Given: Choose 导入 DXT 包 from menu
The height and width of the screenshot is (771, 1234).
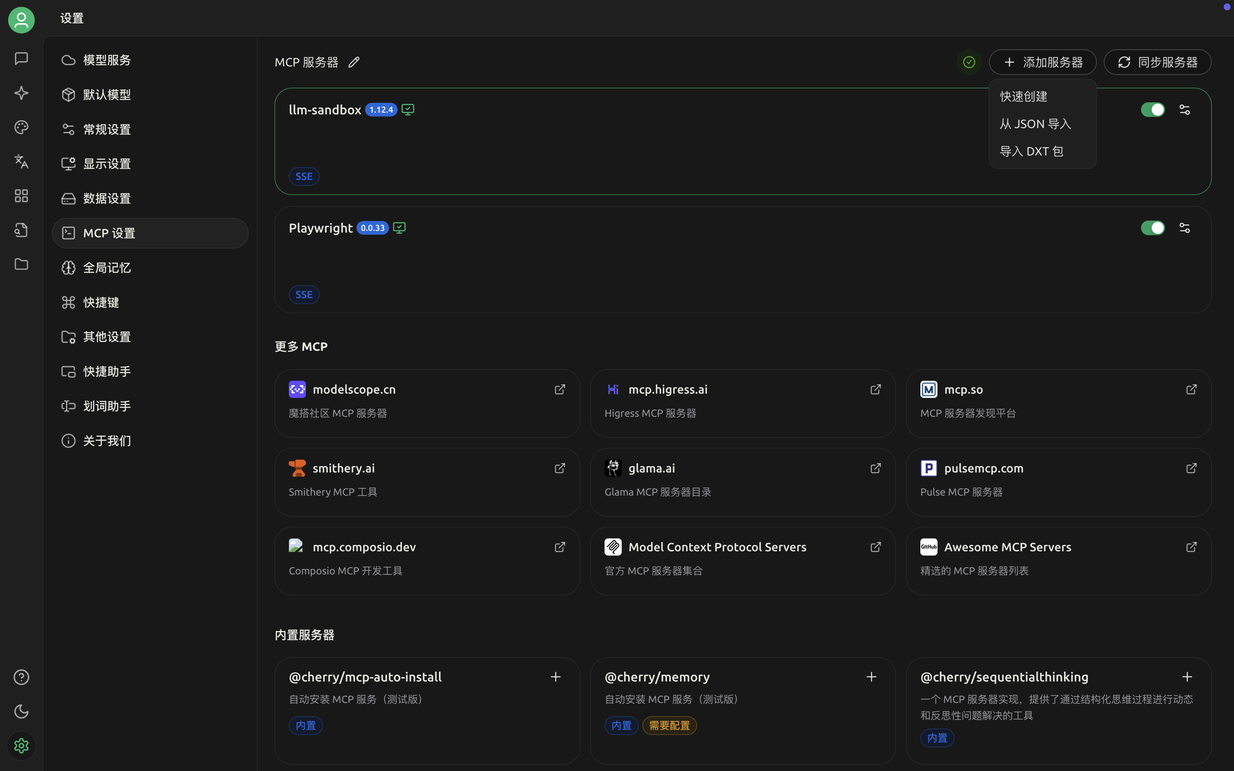Looking at the screenshot, I should (1031, 152).
